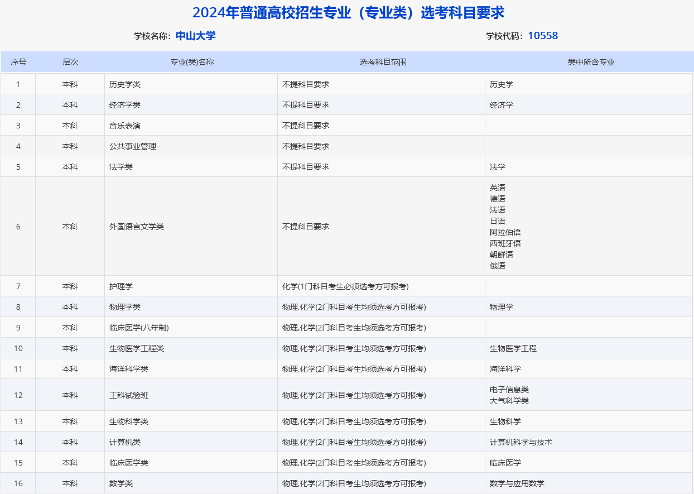This screenshot has height=494, width=694.
Task: Click the 西班牙语 entry in contained majors
Action: pos(505,243)
